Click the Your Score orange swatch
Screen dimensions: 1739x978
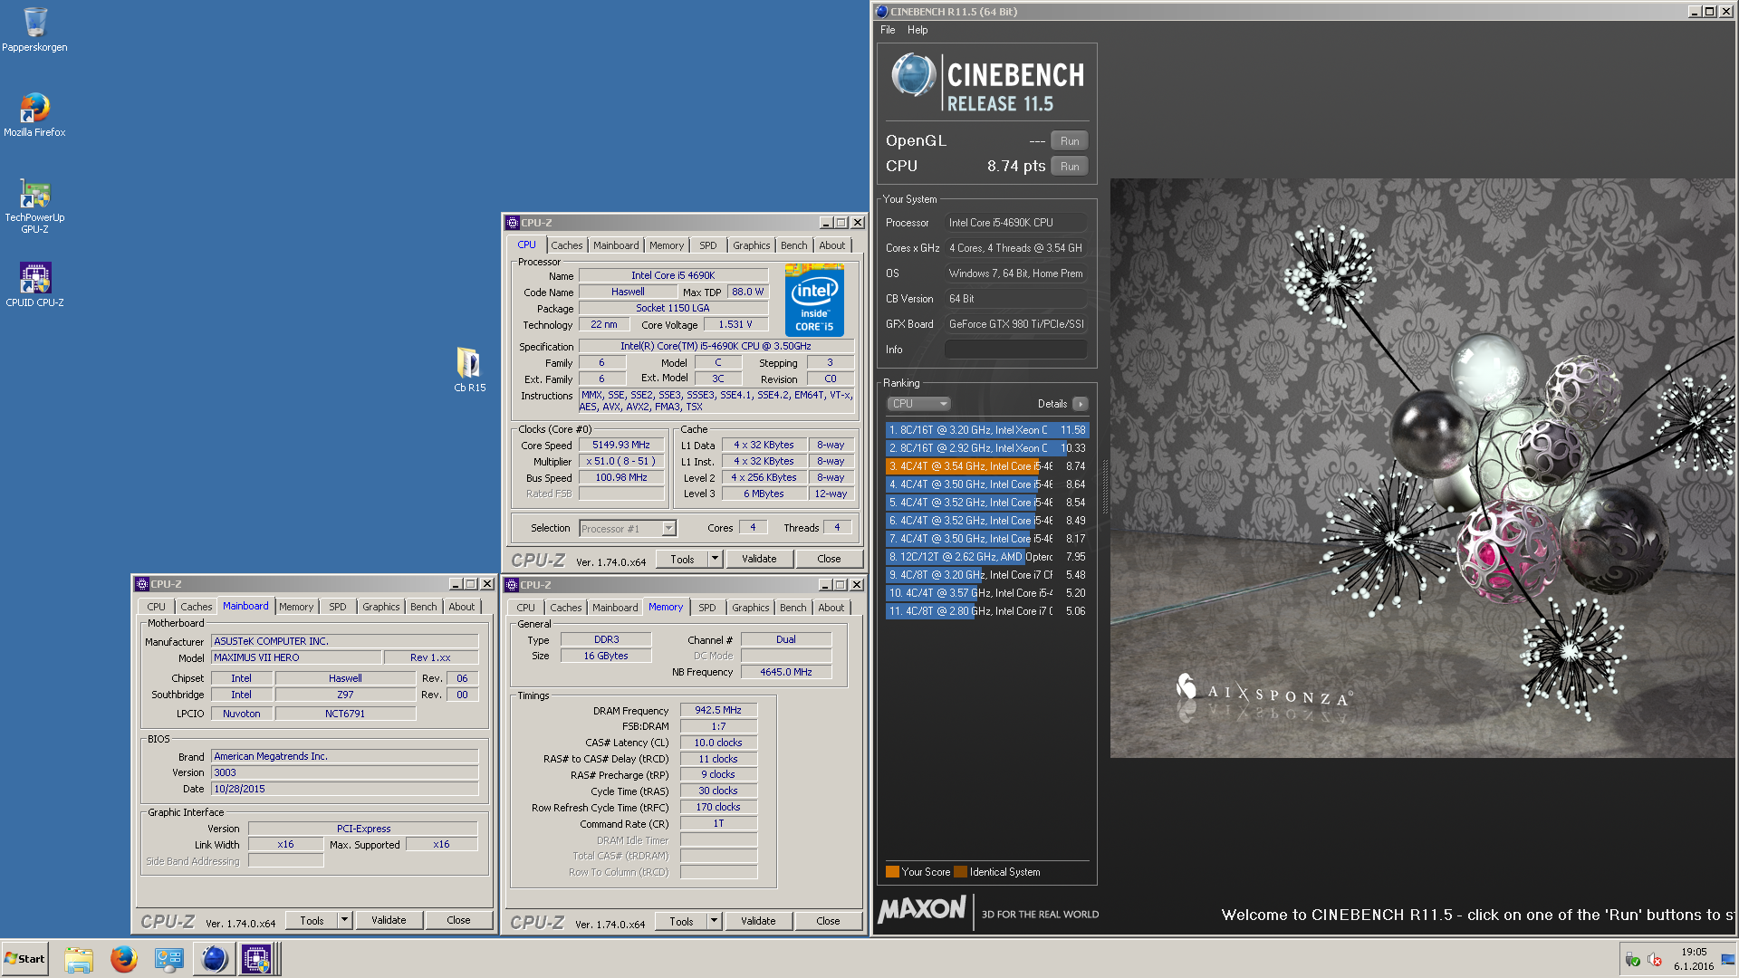[892, 872]
